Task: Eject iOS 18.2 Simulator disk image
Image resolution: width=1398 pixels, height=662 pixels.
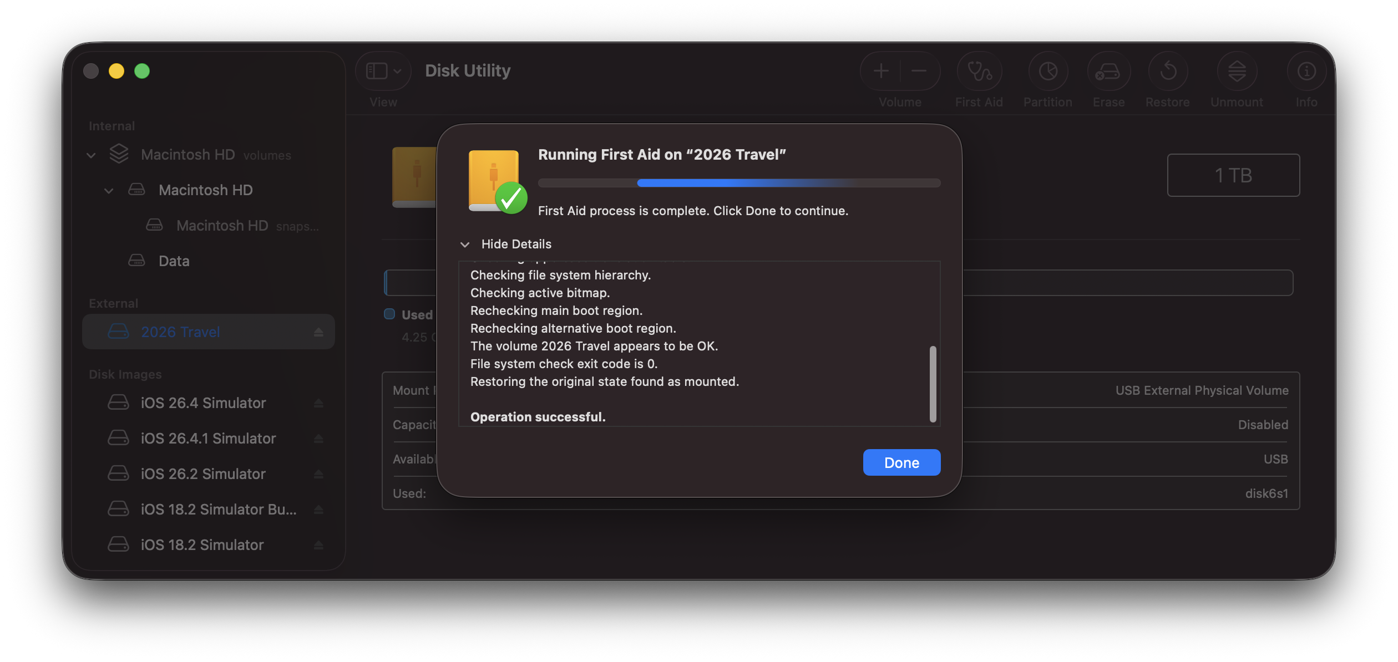Action: coord(318,545)
